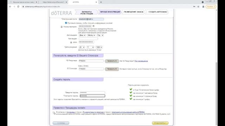This screenshot has width=225, height=126.
Task: Click the browser forward arrow
Action: point(14,7)
